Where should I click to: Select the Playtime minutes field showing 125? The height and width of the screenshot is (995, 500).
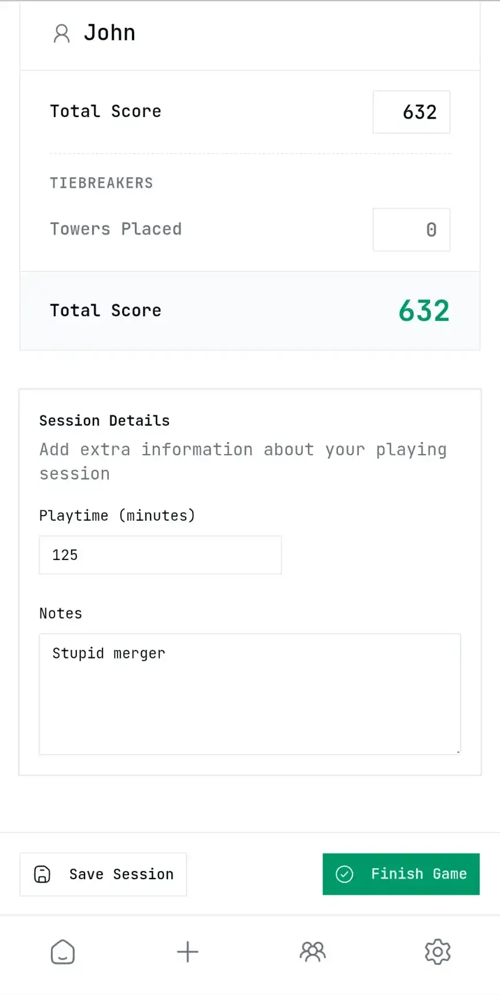(160, 555)
